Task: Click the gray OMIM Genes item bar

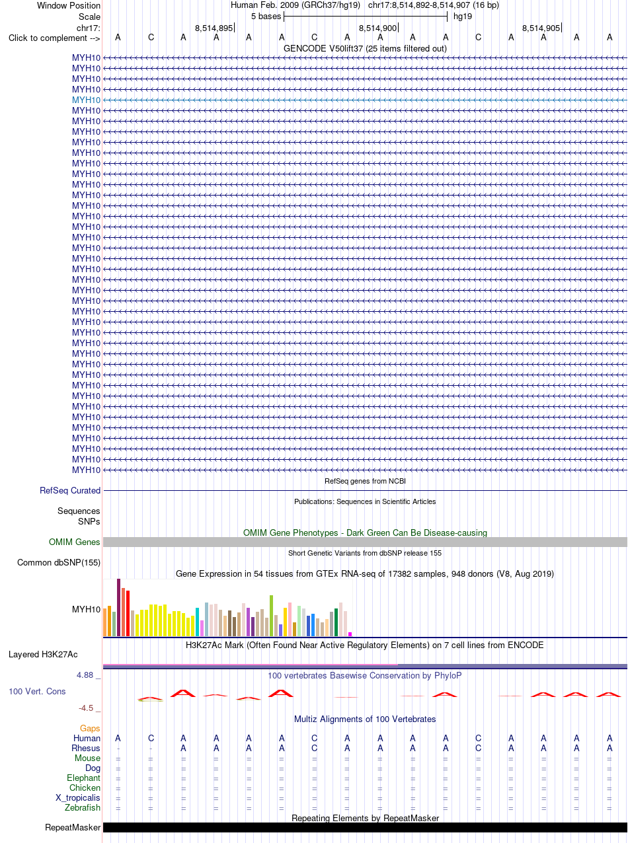Action: tap(365, 542)
